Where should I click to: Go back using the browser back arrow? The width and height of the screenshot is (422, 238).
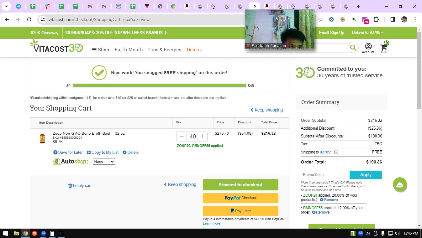[x=7, y=19]
